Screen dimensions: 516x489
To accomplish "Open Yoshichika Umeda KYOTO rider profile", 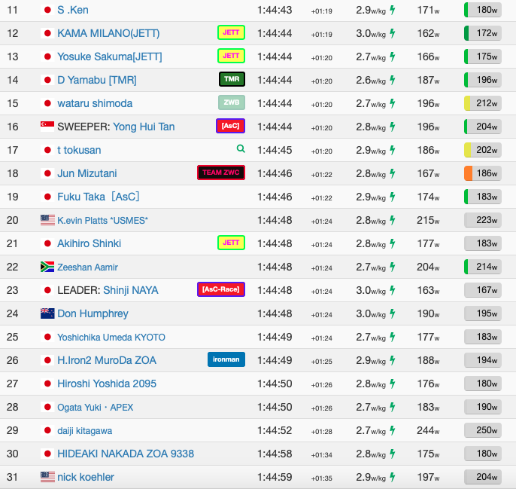I will [x=111, y=338].
